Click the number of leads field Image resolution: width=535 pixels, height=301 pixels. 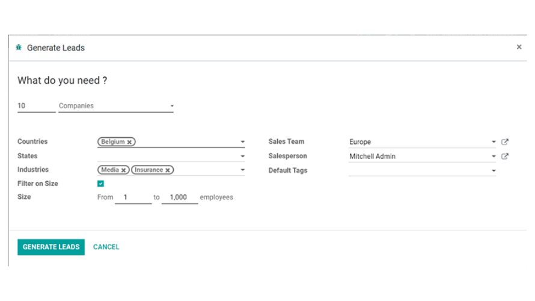pos(36,106)
